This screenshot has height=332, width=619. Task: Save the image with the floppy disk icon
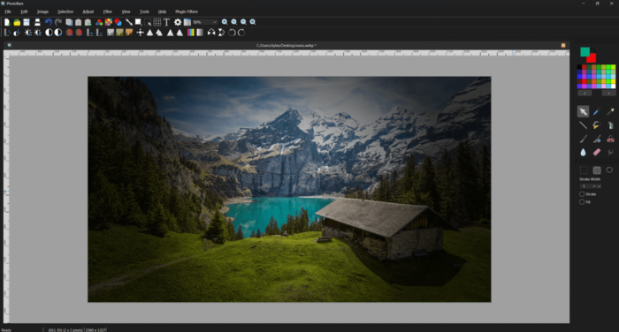(x=27, y=22)
